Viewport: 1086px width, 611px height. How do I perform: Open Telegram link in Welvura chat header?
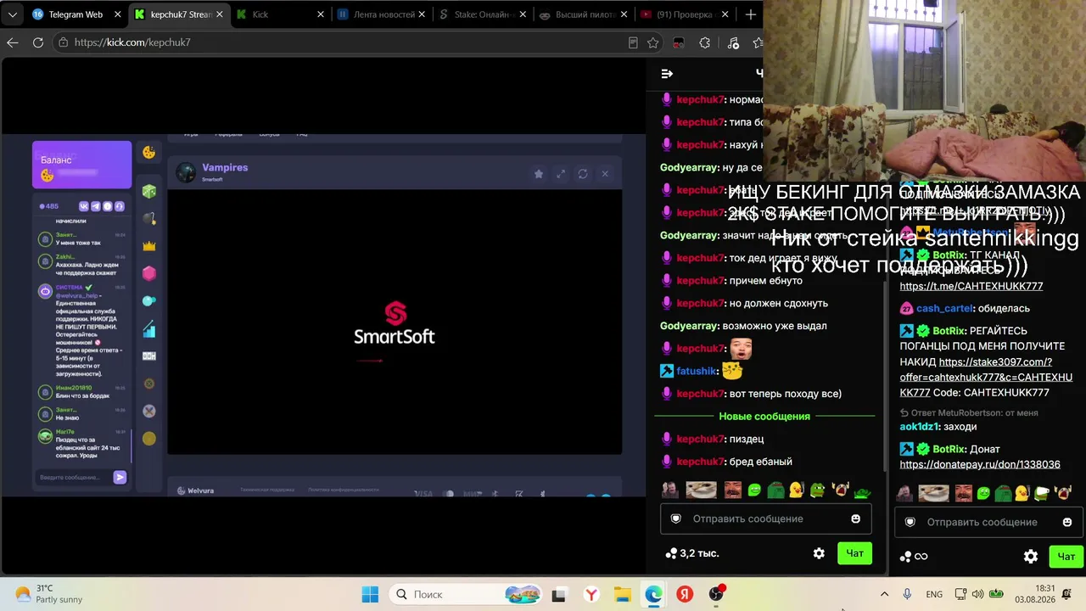[96, 206]
